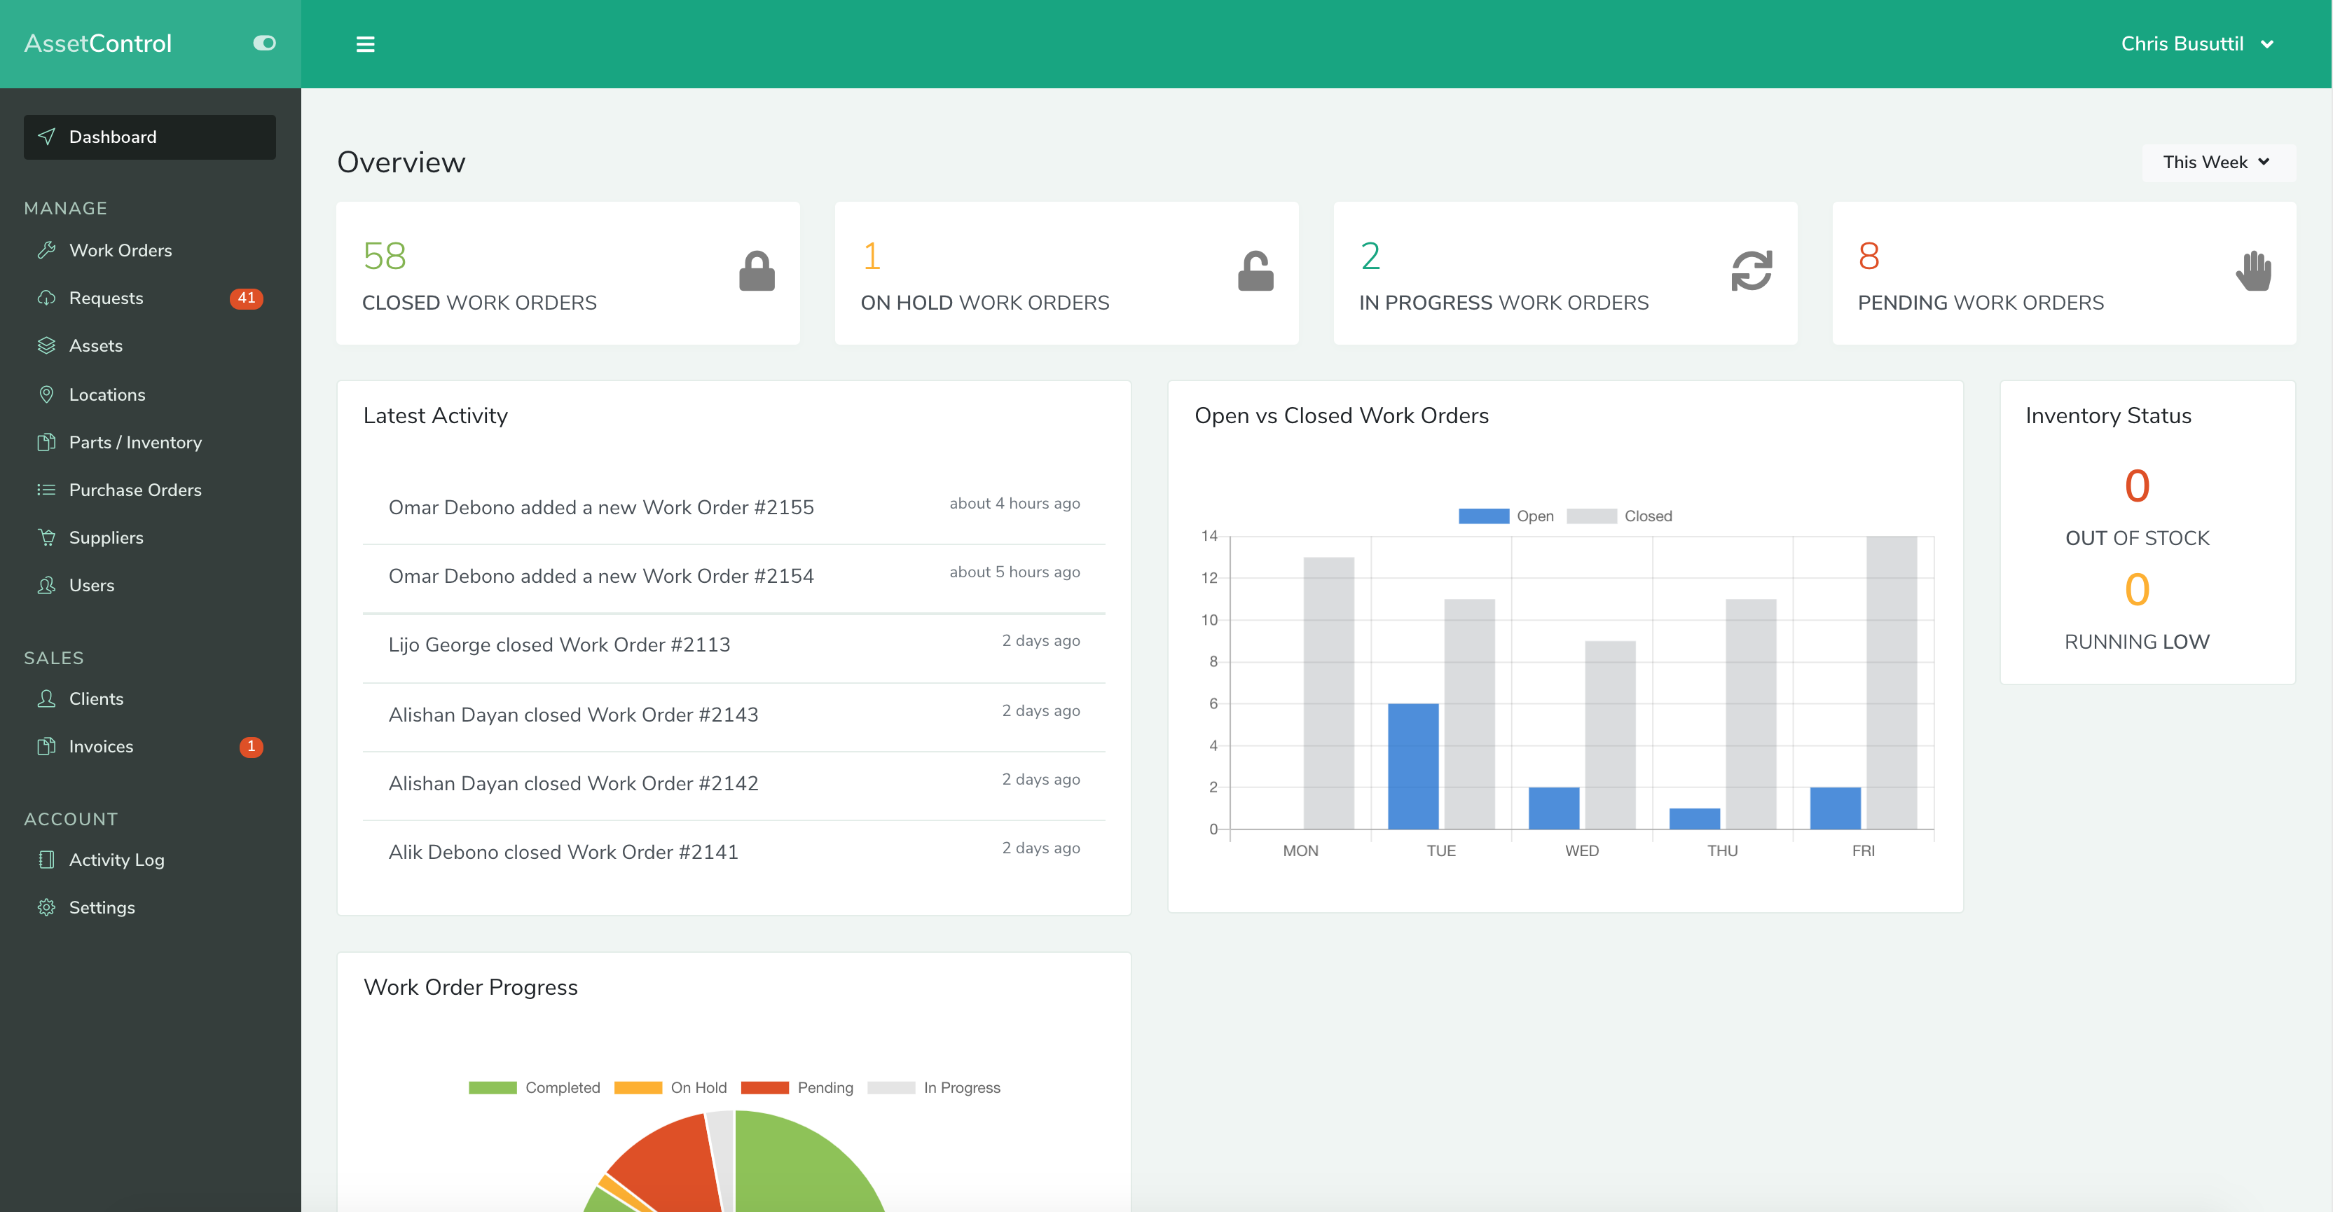The height and width of the screenshot is (1212, 2333).
Task: Open activity entry for Work Order #2155
Action: (734, 507)
